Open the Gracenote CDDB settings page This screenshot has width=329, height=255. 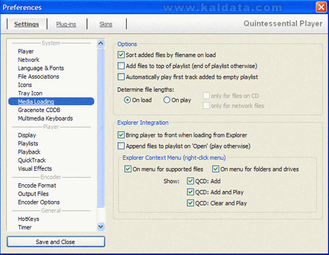[x=39, y=110]
